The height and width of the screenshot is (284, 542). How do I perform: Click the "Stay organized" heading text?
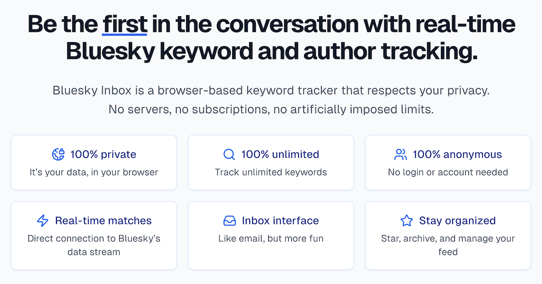[457, 221]
